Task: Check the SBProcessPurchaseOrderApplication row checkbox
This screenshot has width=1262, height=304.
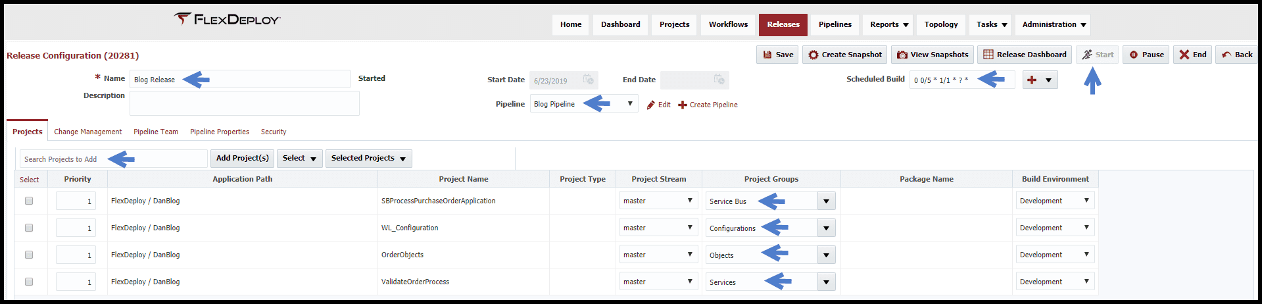Action: [x=29, y=201]
